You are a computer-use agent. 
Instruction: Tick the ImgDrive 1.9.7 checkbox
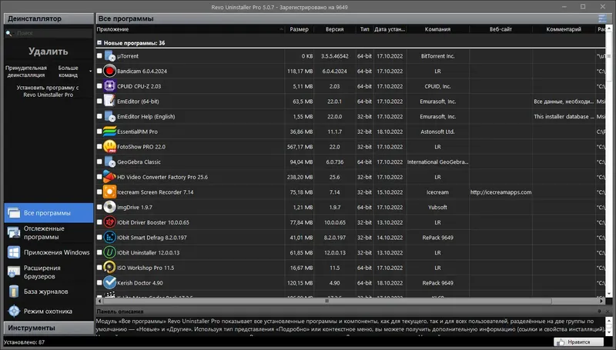tap(99, 207)
